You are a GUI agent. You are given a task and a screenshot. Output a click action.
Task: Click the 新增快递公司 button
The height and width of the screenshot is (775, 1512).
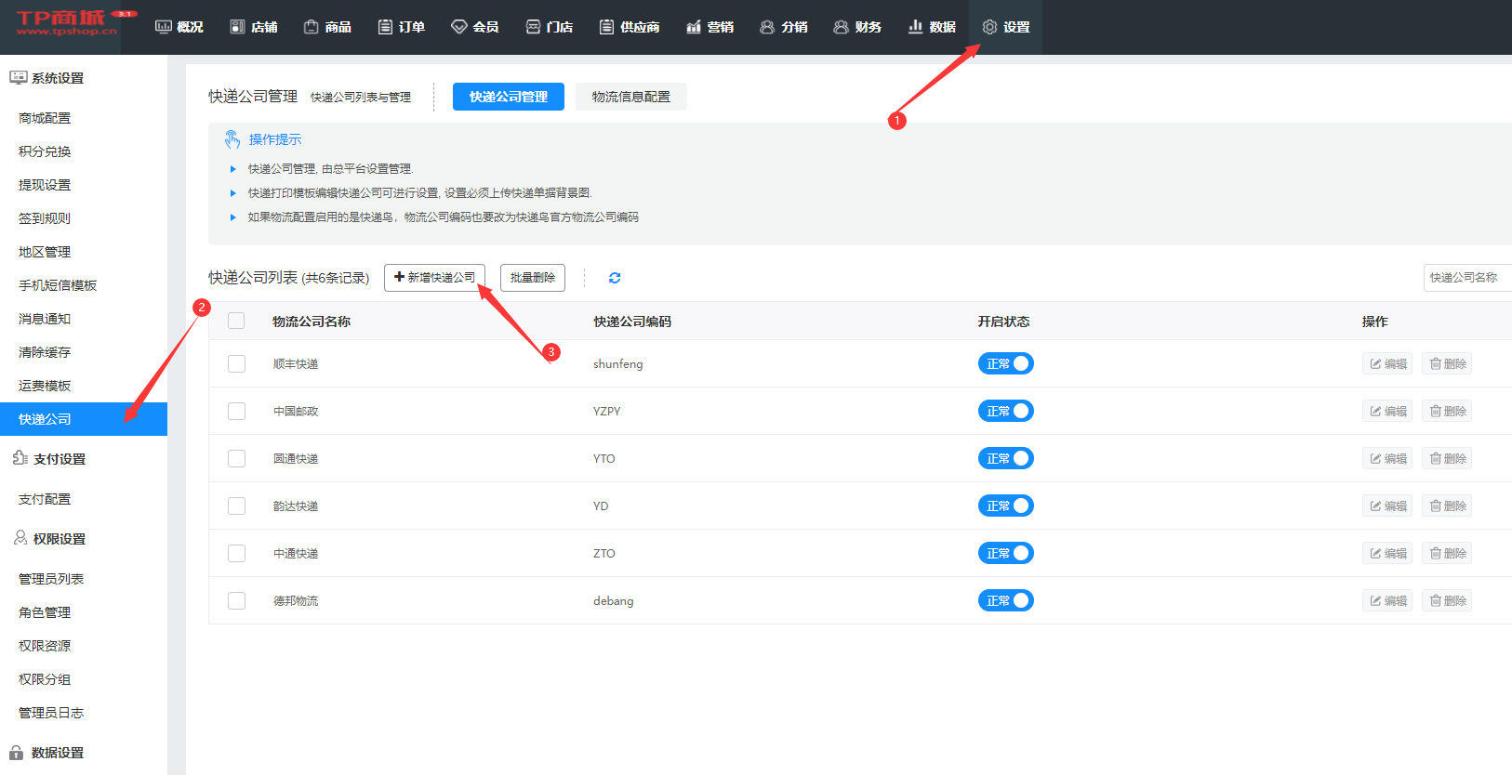[x=434, y=278]
